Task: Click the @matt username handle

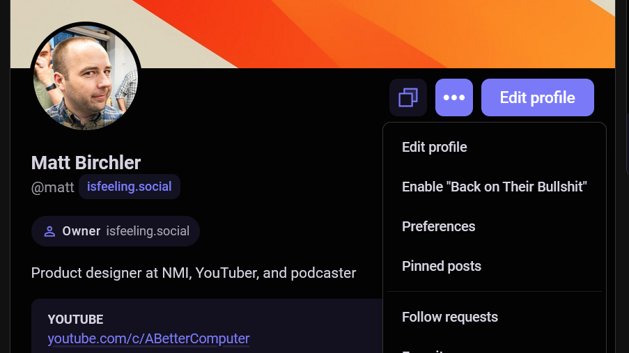Action: (x=53, y=187)
